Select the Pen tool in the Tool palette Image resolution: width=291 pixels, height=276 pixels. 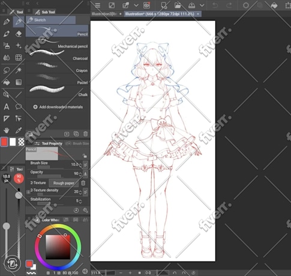tap(7, 22)
